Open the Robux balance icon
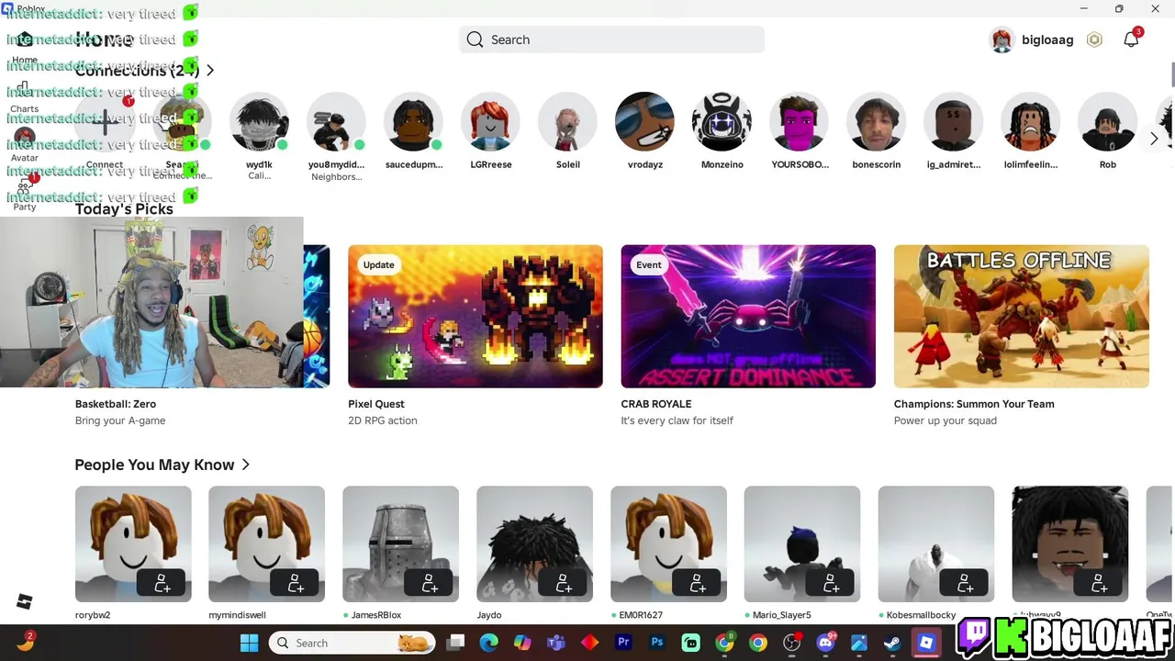This screenshot has width=1175, height=661. [x=1094, y=39]
